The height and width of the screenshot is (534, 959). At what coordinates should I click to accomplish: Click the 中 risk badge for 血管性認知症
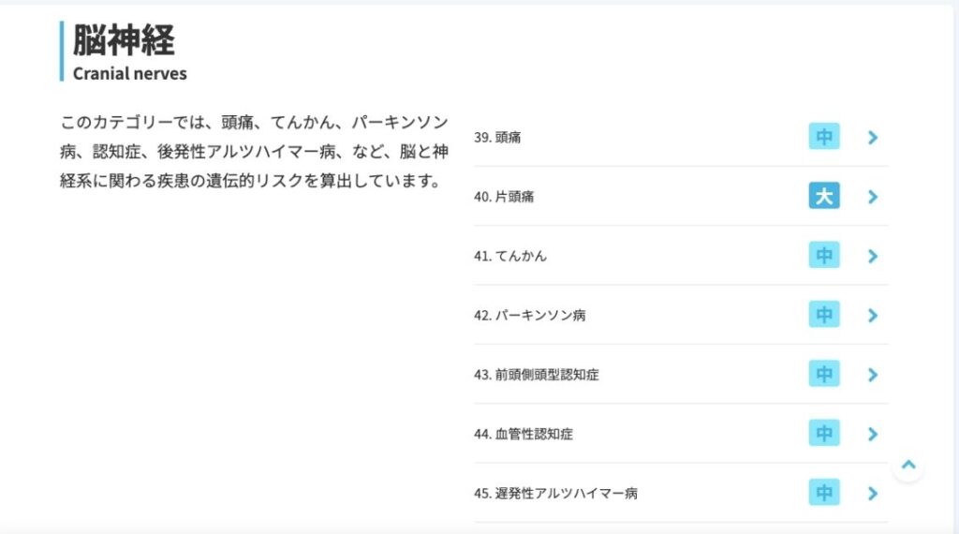[824, 434]
